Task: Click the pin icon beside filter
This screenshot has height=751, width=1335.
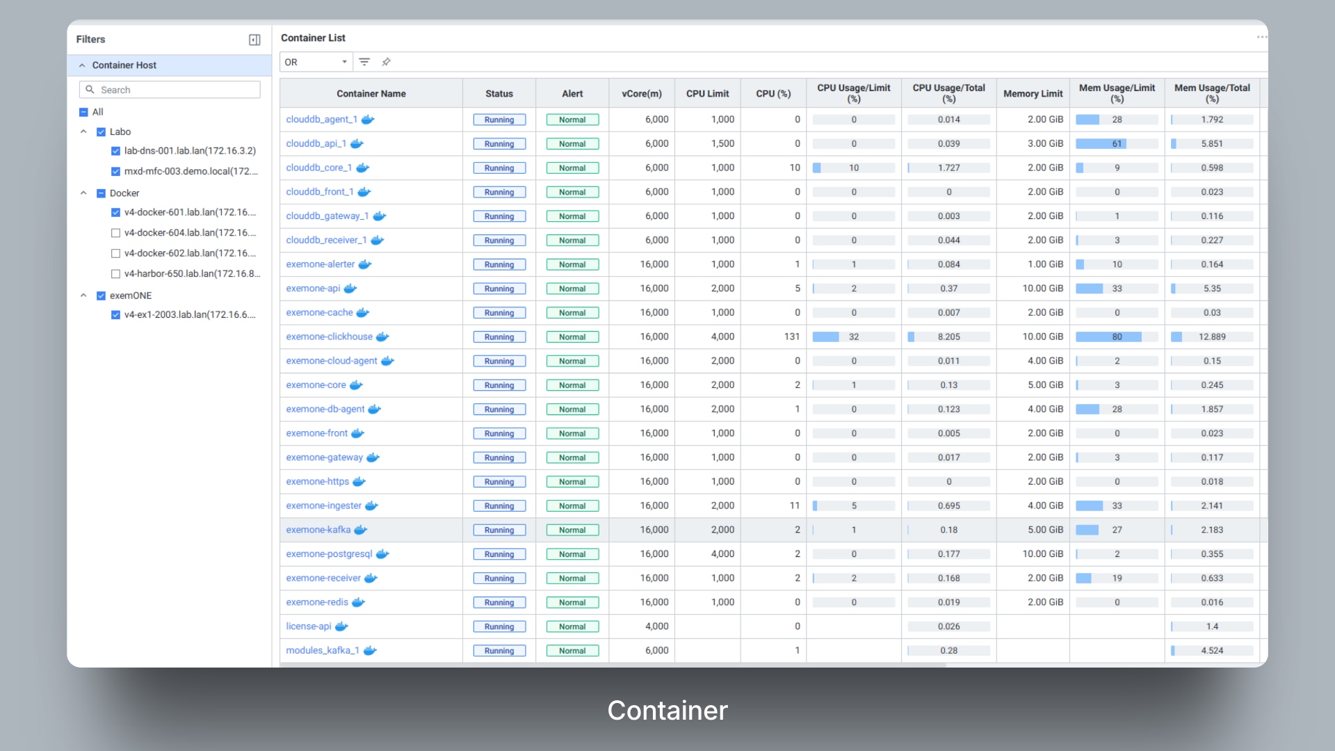Action: (x=386, y=62)
